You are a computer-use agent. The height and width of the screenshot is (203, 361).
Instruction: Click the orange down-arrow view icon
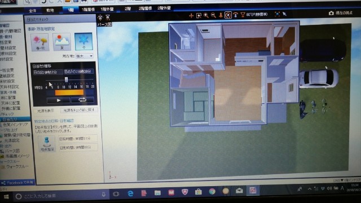[221, 15]
